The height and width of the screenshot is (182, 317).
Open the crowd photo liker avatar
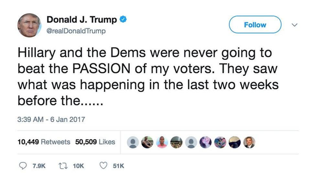176,142
